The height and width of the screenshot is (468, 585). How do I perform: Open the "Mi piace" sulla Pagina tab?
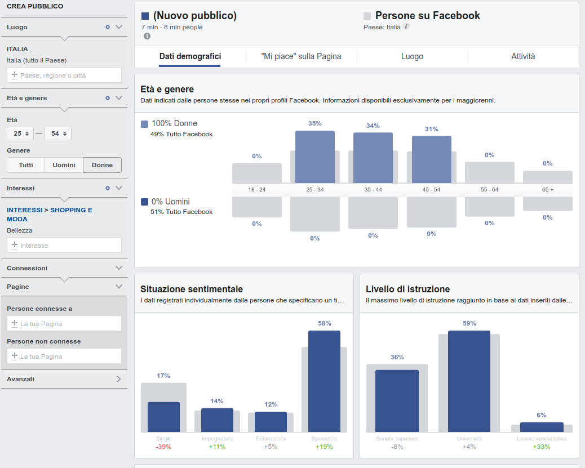301,56
